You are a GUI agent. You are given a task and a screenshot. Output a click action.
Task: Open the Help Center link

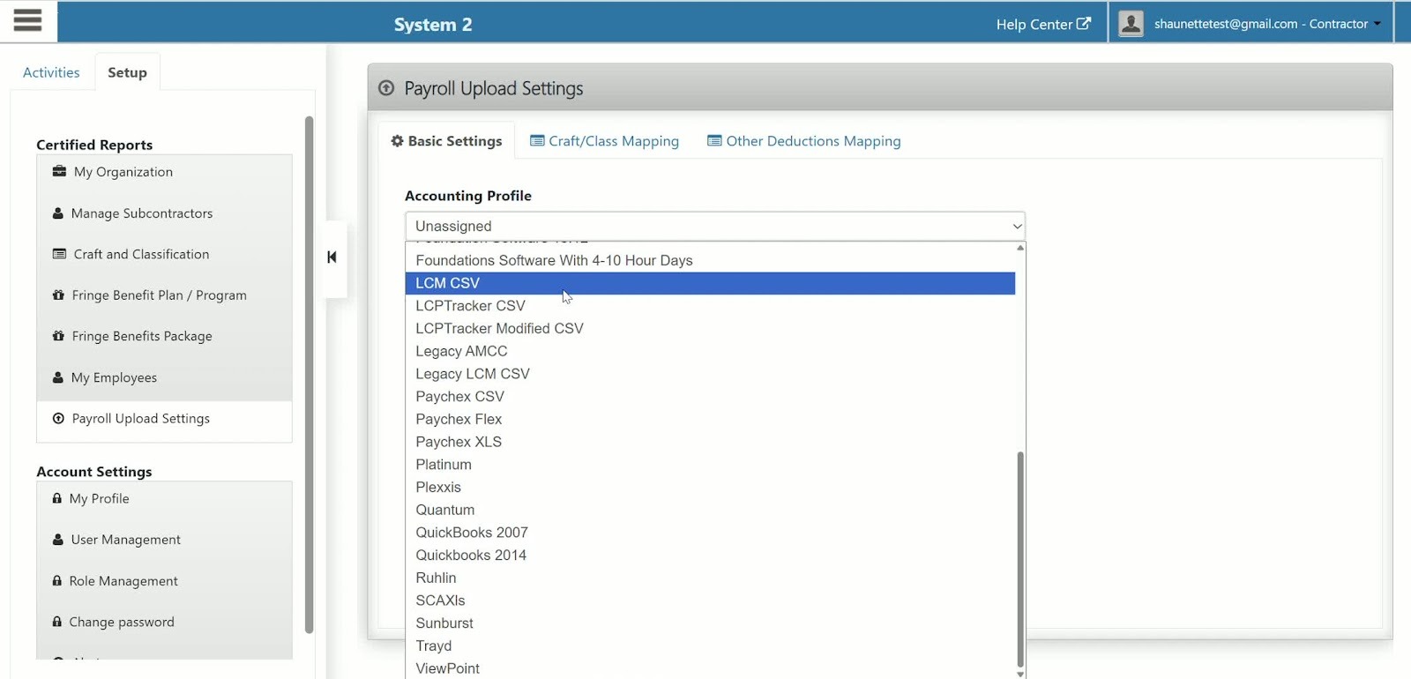[x=1043, y=24]
